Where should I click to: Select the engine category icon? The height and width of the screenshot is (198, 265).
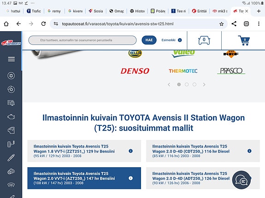point(11,117)
